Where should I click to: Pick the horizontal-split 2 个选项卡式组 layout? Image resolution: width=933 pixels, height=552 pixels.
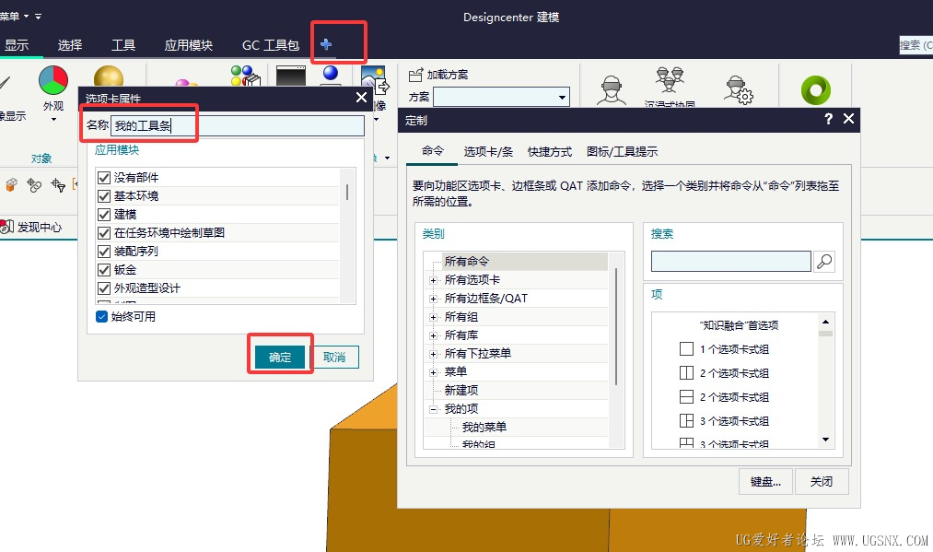tap(686, 396)
